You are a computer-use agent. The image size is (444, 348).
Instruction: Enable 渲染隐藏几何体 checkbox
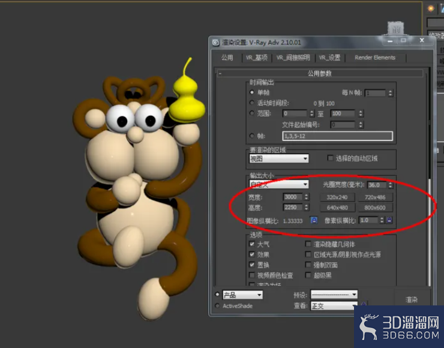308,244
